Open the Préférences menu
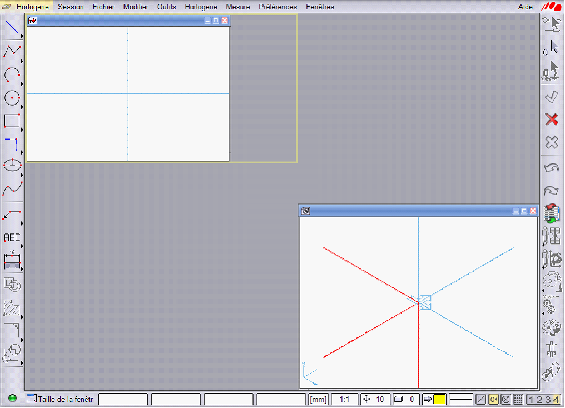The width and height of the screenshot is (565, 408). [x=277, y=7]
